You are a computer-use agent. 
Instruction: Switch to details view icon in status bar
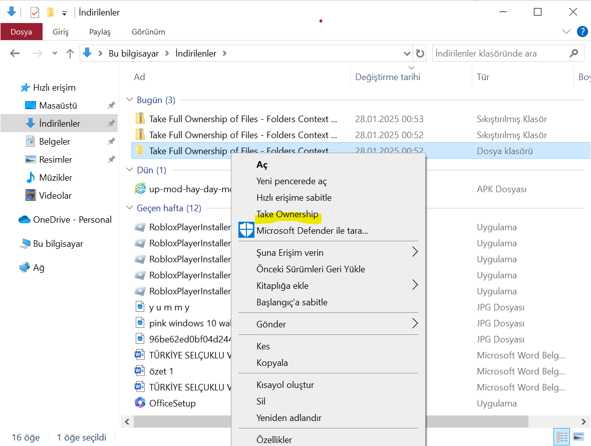pos(562,437)
